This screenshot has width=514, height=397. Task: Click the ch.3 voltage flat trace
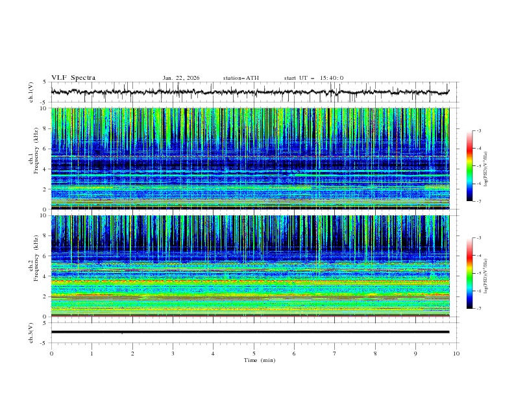(x=250, y=332)
